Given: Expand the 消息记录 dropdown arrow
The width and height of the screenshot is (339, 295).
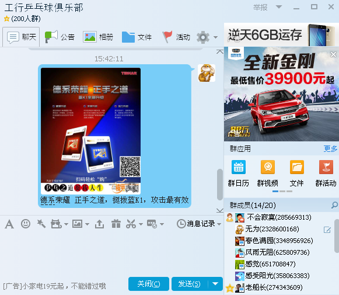Looking at the screenshot, I should (x=219, y=224).
